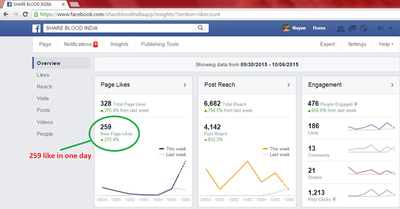Click the green padlock in the address bar
This screenshot has height=209, width=400.
click(x=36, y=14)
